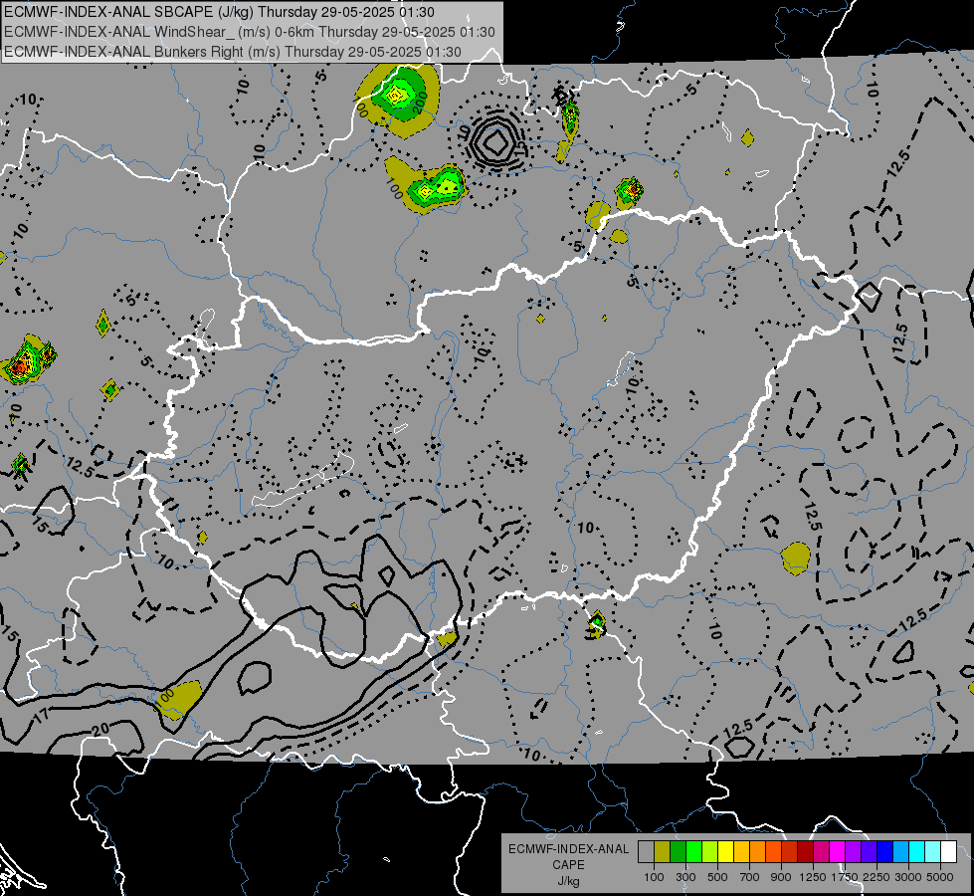Click the 1250 value in legend scale

813,877
